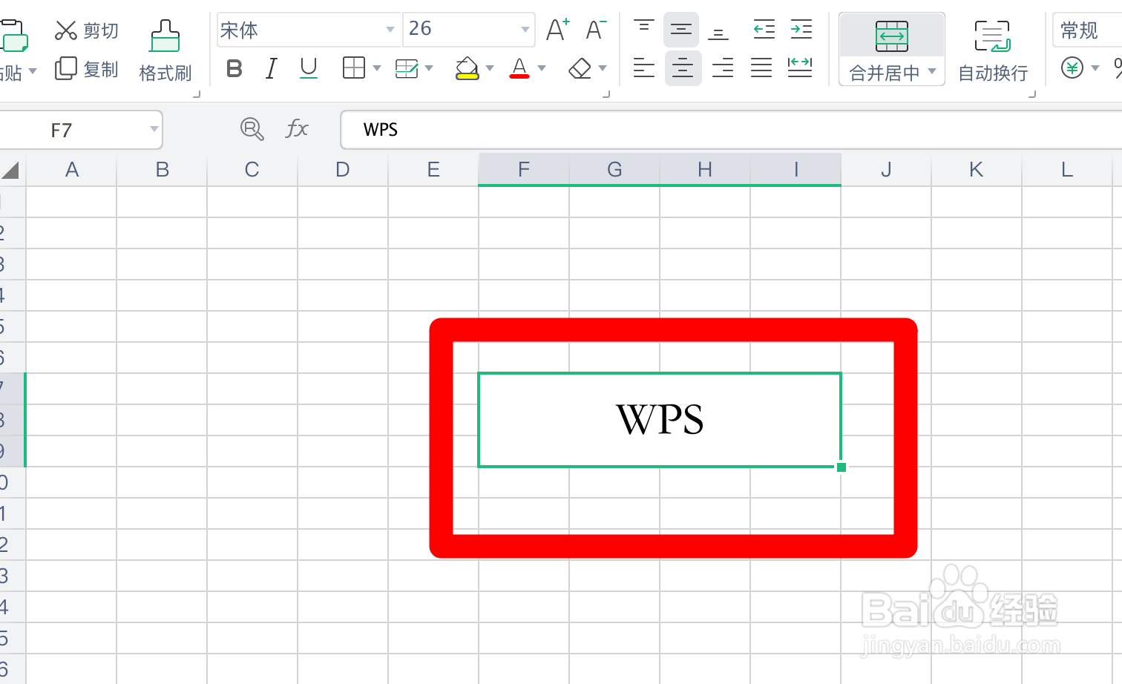
Task: Select column E header
Action: pyautogui.click(x=433, y=170)
